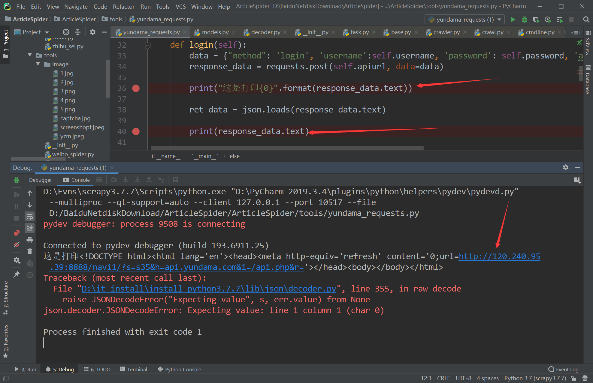Collapse the image folder
The image size is (593, 383).
point(38,64)
